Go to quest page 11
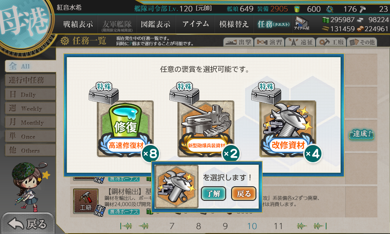 279,226
